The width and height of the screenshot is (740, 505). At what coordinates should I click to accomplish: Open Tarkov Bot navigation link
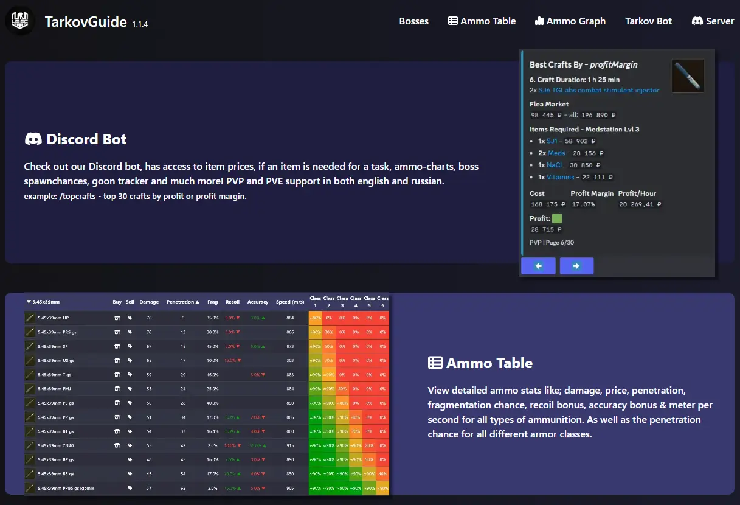click(x=648, y=21)
